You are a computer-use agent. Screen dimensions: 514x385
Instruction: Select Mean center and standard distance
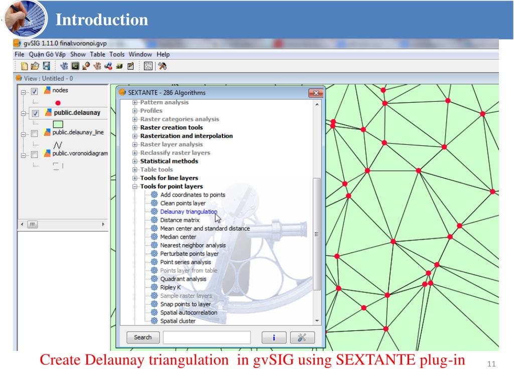(x=205, y=229)
